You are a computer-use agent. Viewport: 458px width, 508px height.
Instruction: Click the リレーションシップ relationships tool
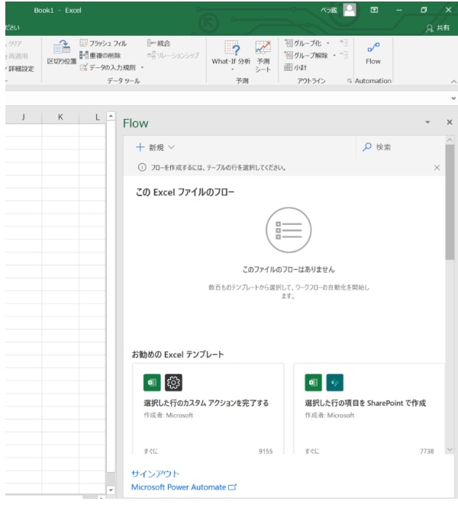[x=173, y=56]
